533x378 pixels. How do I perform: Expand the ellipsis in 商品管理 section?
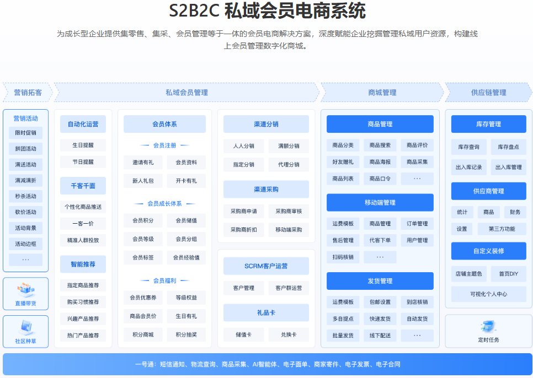[x=417, y=179]
